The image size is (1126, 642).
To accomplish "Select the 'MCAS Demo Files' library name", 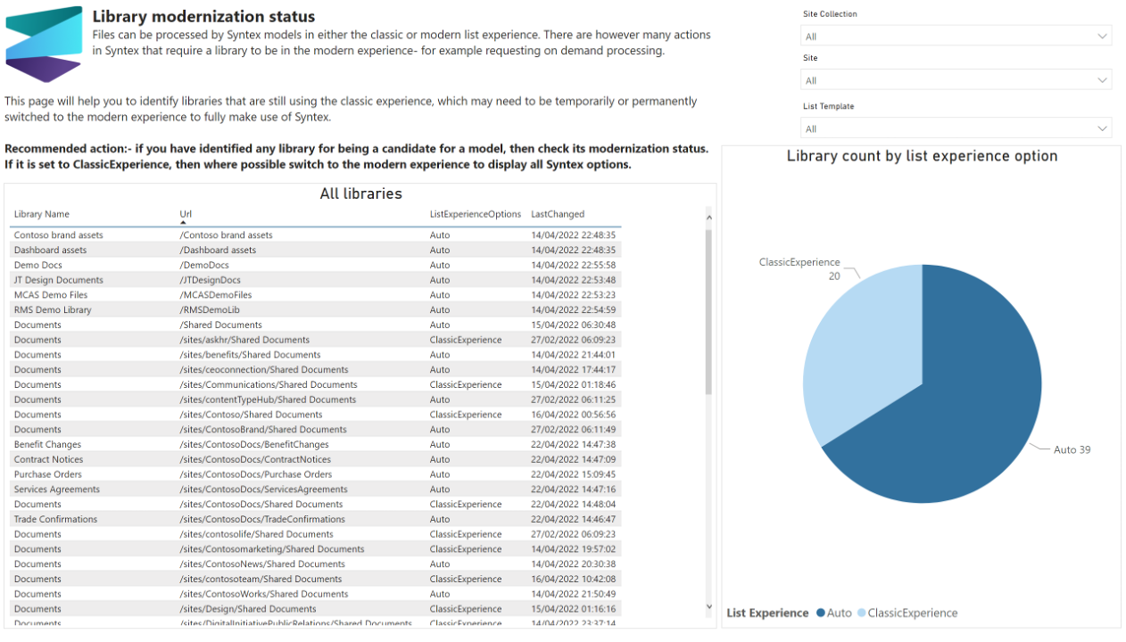I will point(51,295).
